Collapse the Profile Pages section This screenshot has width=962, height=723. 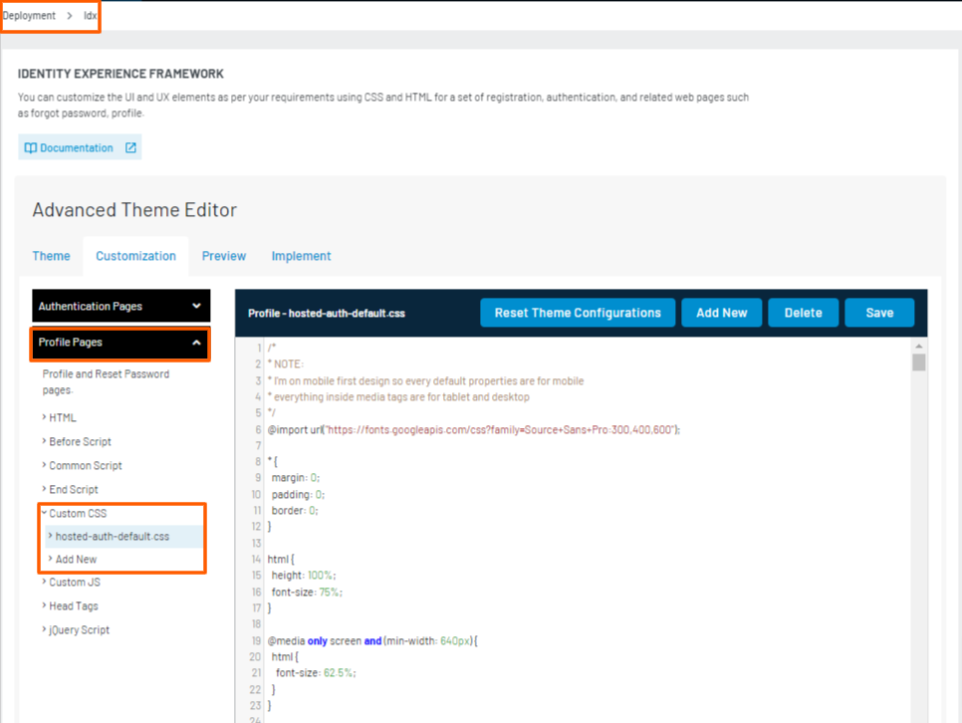pos(196,343)
